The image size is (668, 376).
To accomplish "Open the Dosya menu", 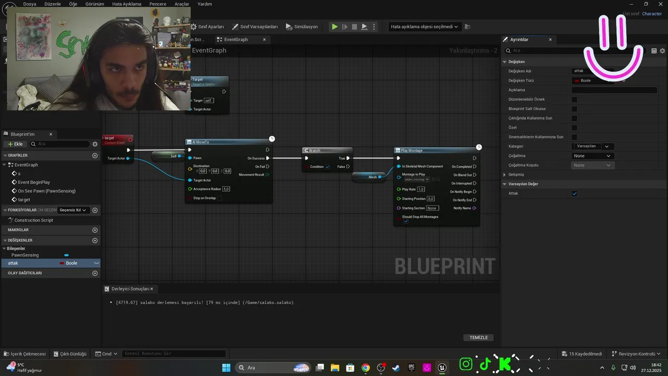I will (x=30, y=4).
